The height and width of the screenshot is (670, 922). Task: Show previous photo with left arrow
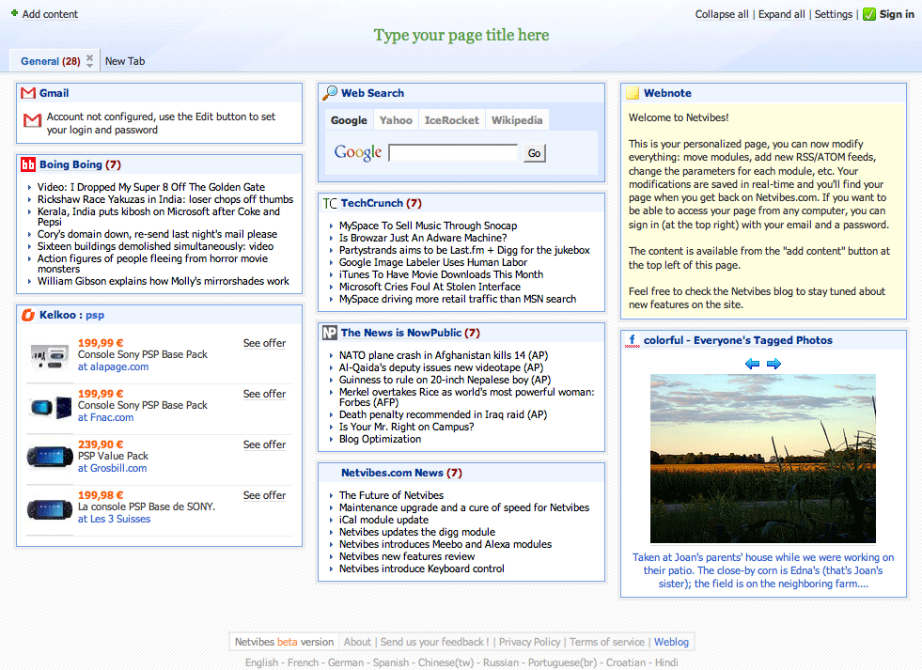click(752, 364)
